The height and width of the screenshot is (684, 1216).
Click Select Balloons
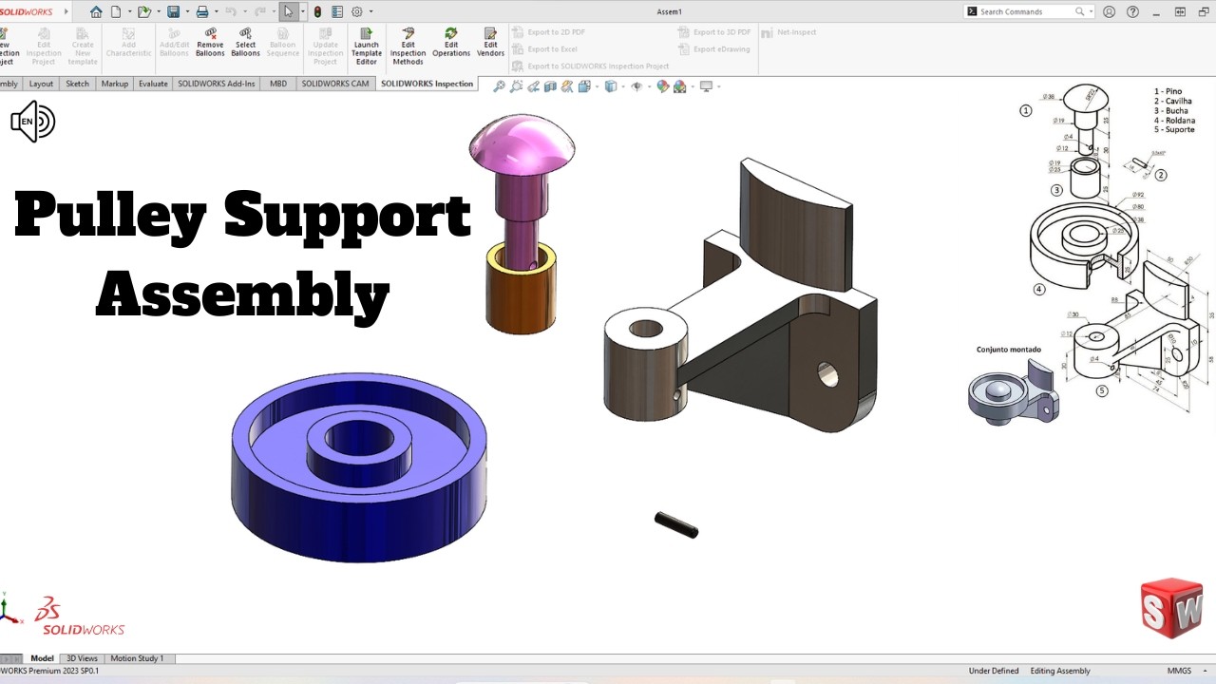tap(245, 43)
